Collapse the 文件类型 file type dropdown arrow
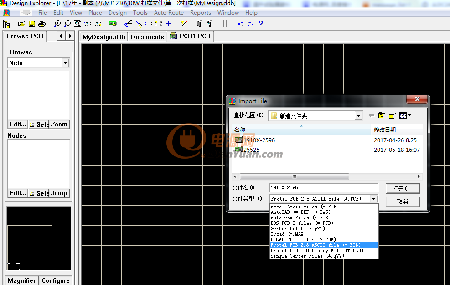 373,199
